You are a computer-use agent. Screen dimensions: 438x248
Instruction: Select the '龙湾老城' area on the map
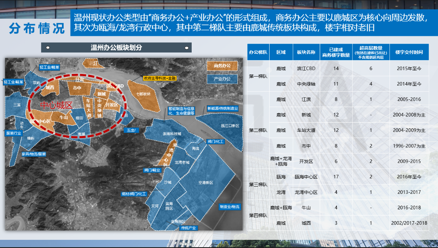(x=182, y=162)
